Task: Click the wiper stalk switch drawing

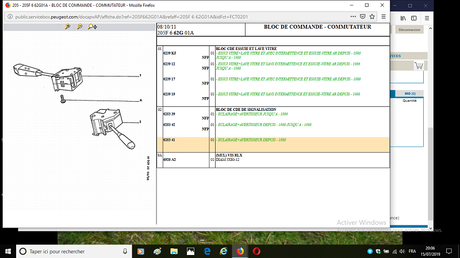Action: tap(48, 77)
